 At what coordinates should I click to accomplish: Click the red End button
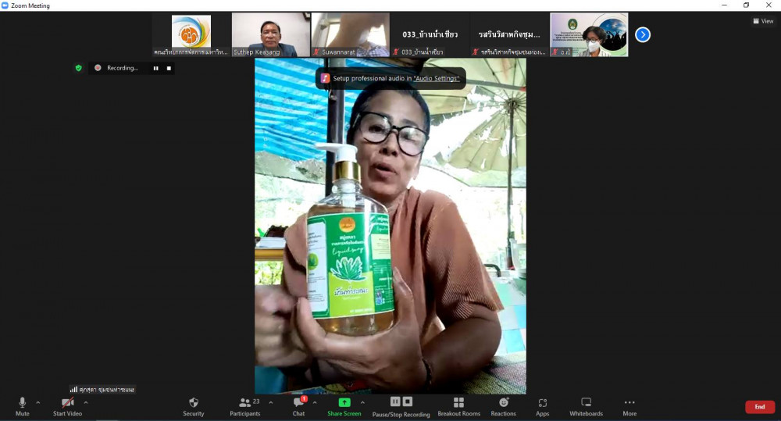tap(759, 407)
